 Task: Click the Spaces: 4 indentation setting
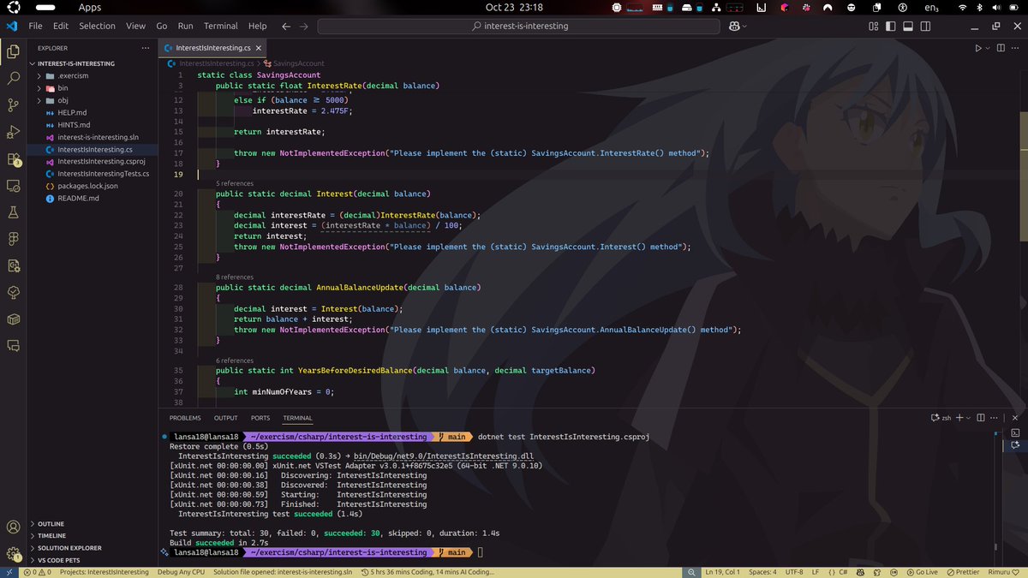click(x=762, y=572)
